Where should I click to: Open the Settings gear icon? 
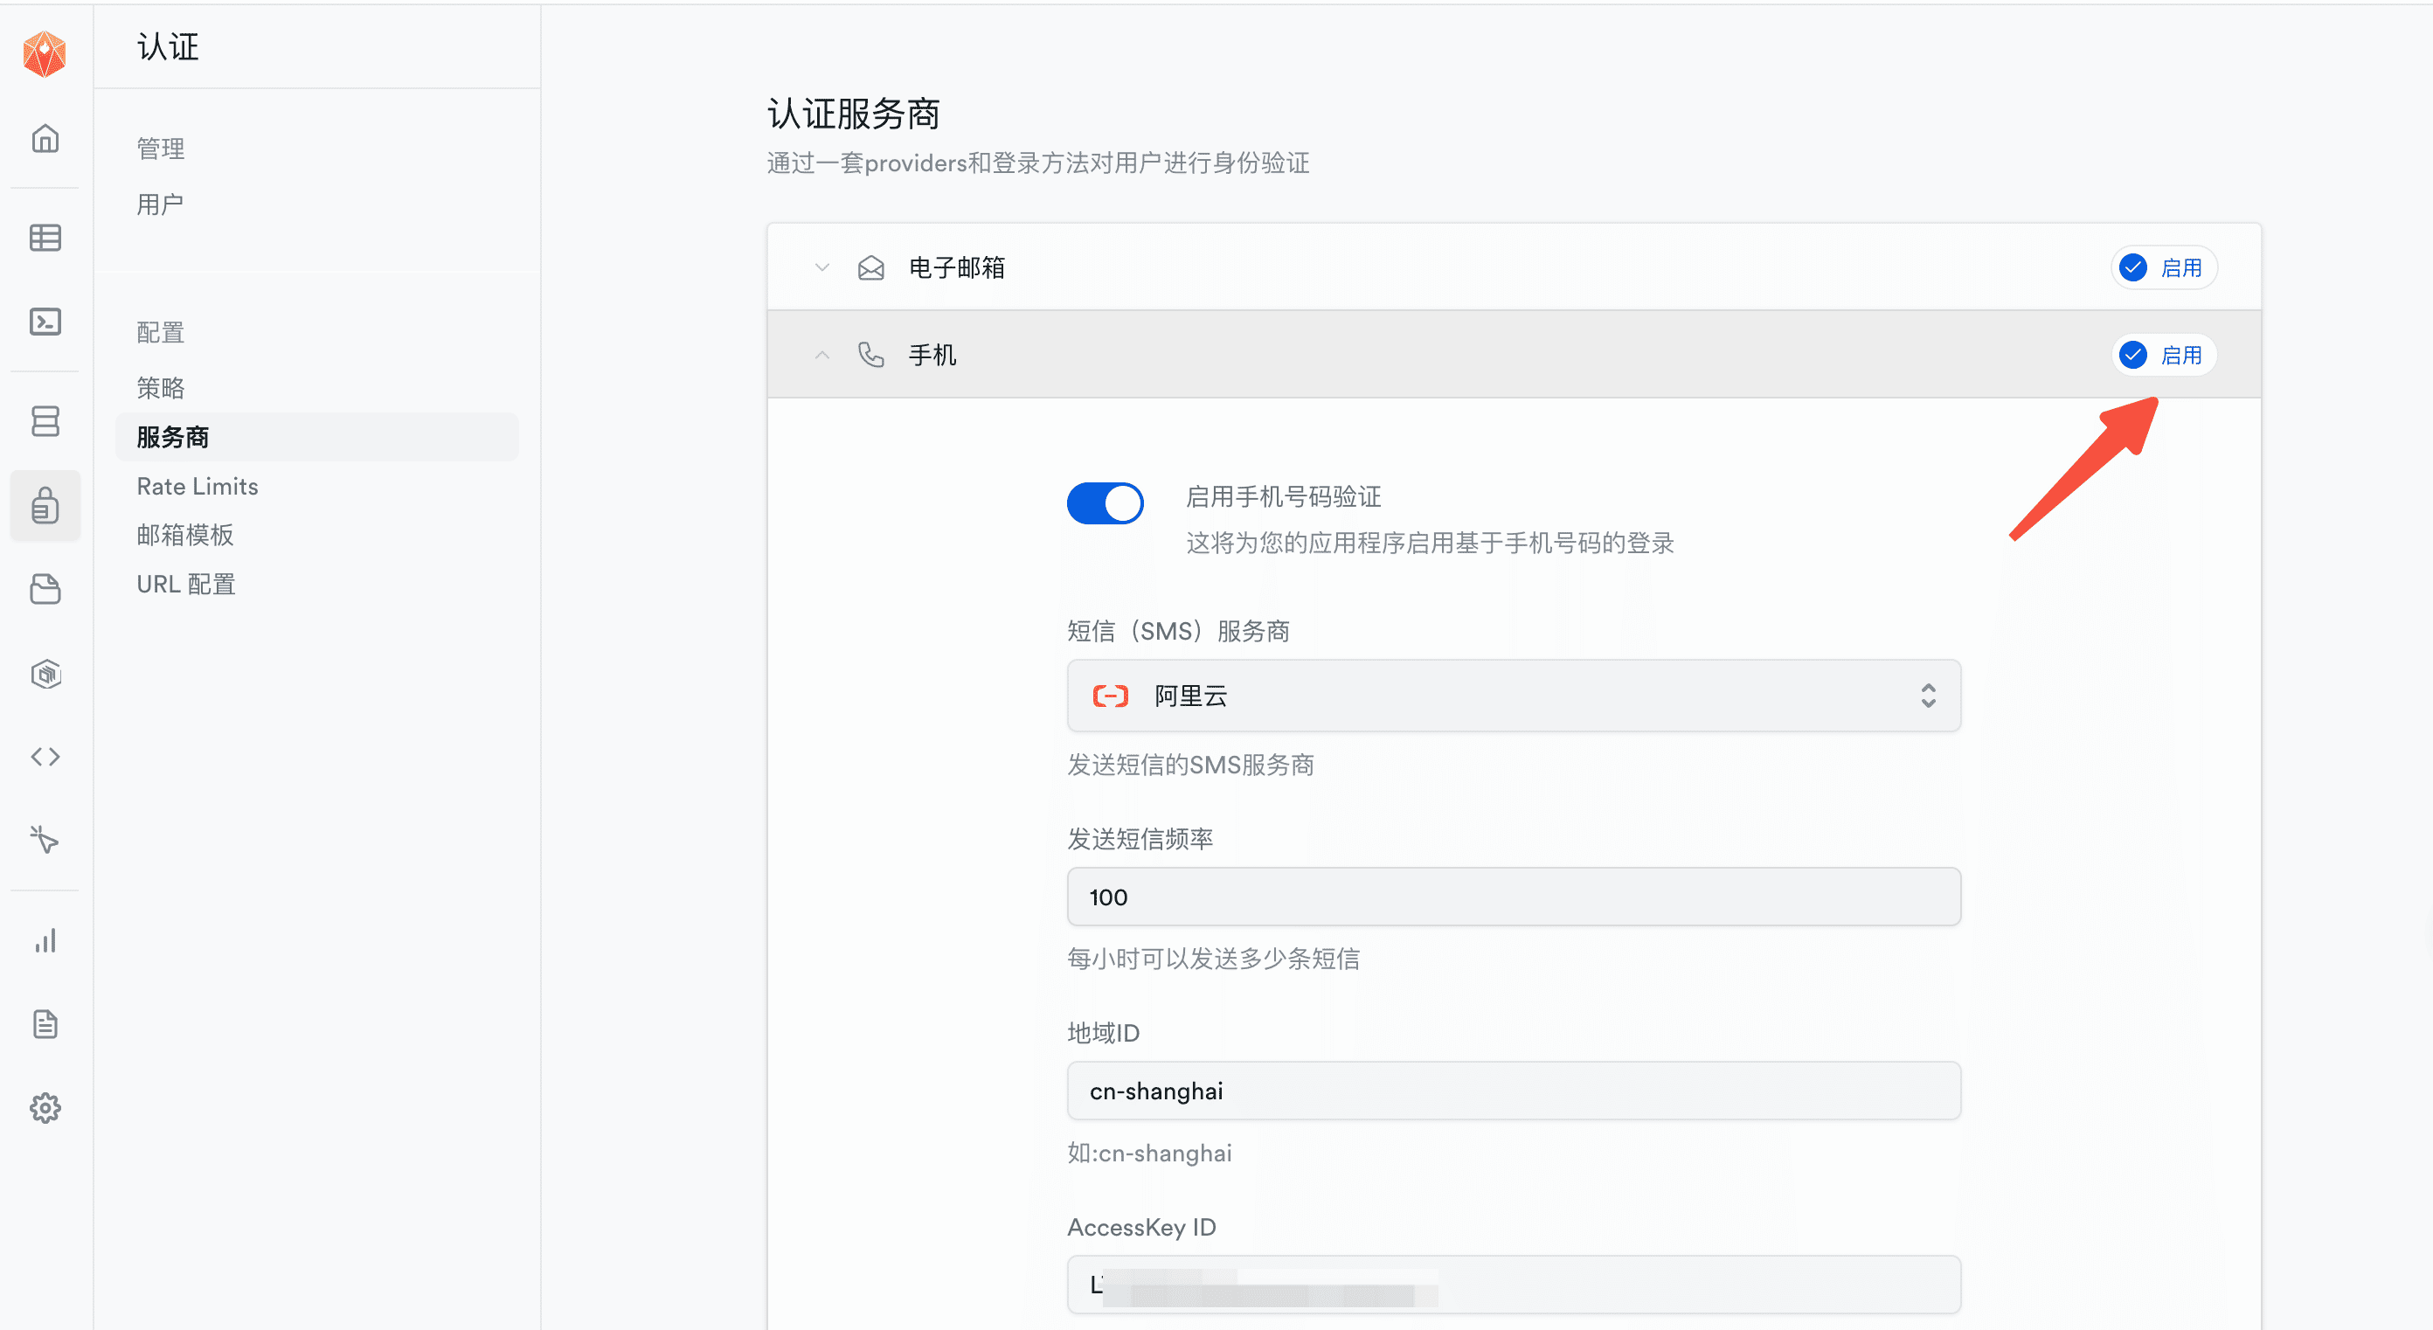(45, 1108)
